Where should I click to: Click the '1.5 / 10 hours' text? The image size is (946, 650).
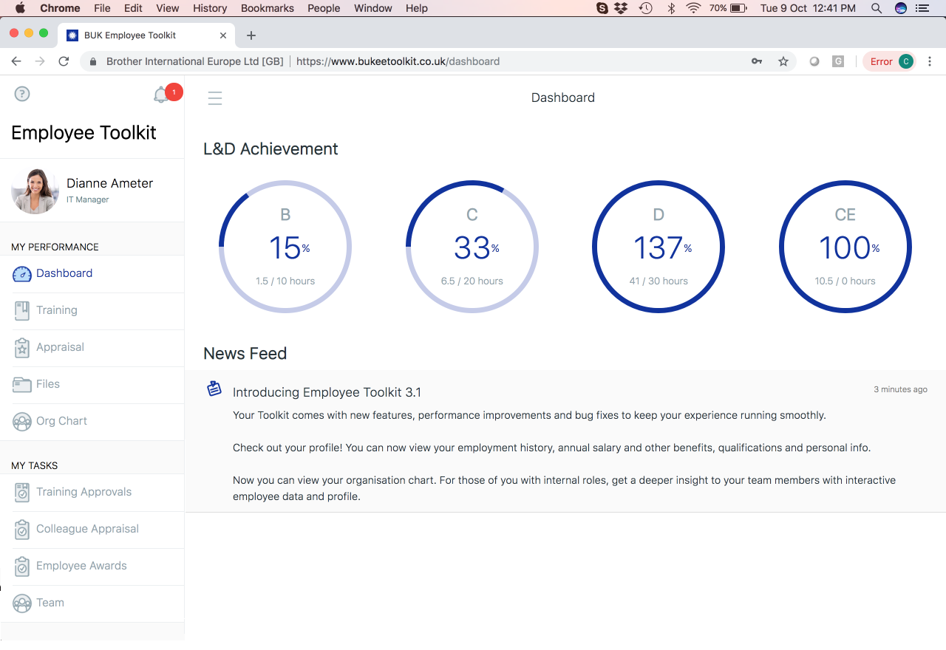[x=285, y=281]
